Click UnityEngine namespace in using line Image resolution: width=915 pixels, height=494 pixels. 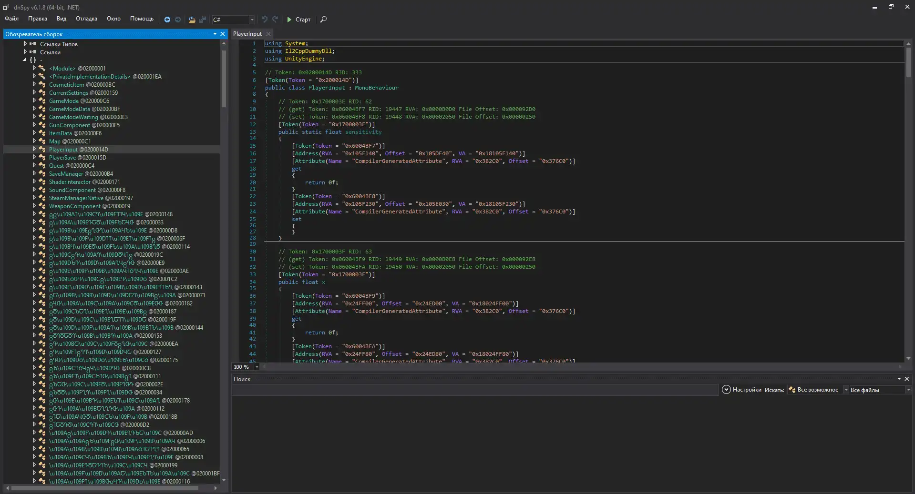coord(303,59)
